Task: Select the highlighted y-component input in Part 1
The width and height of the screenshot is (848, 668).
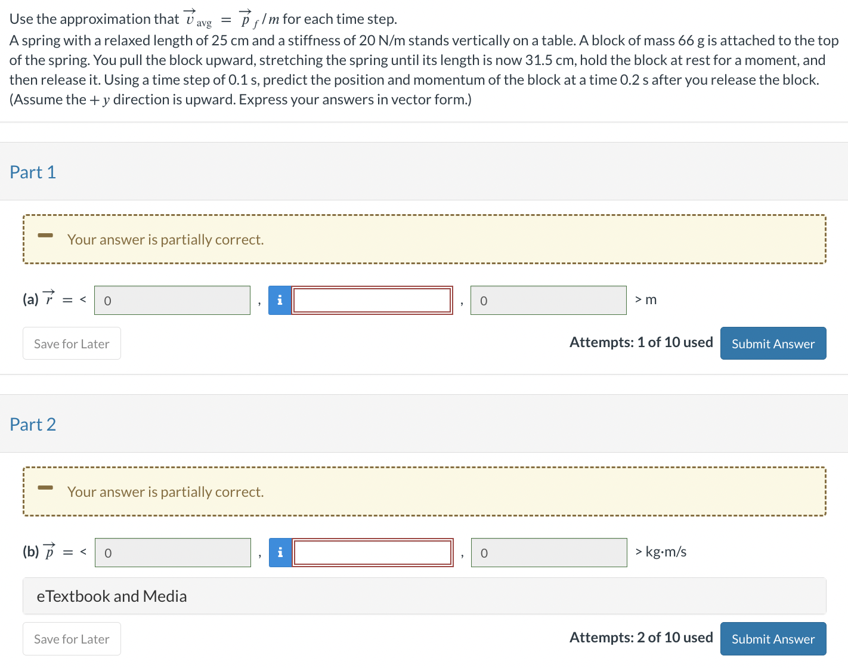Action: pyautogui.click(x=372, y=300)
